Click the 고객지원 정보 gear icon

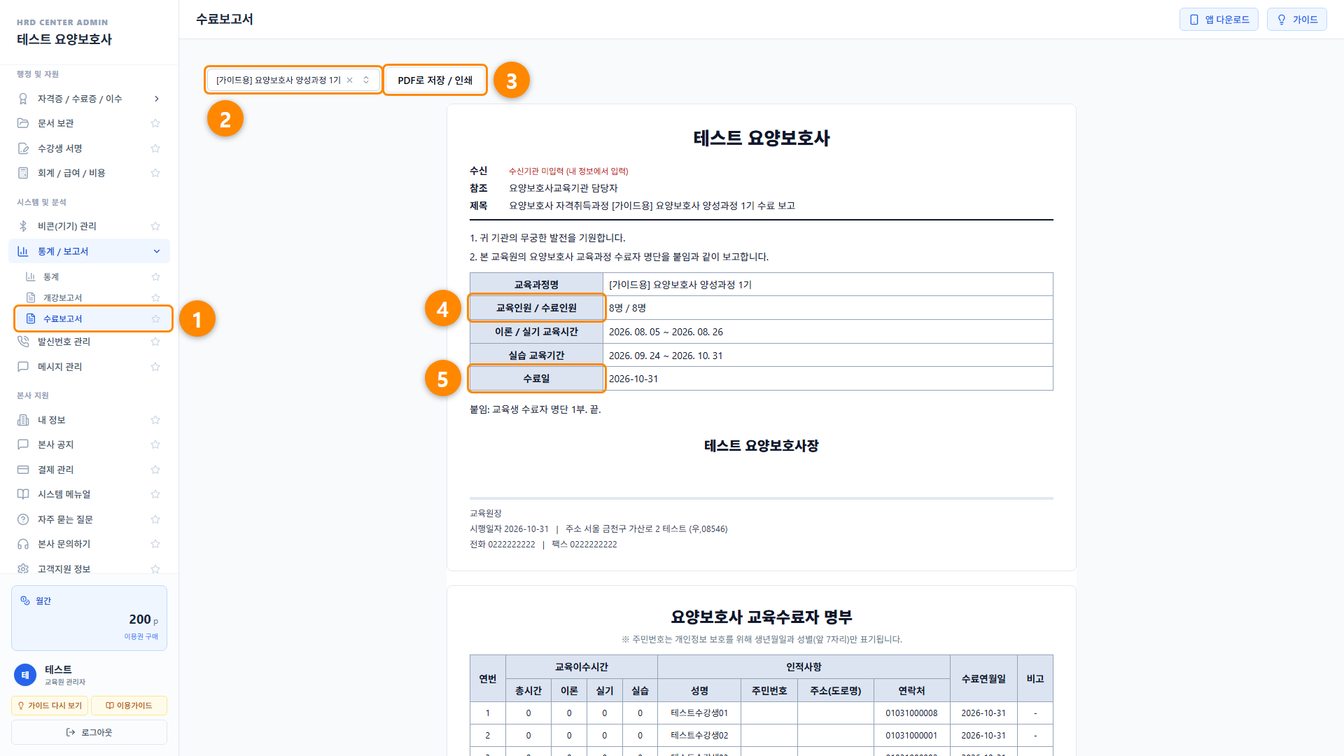[x=23, y=568]
